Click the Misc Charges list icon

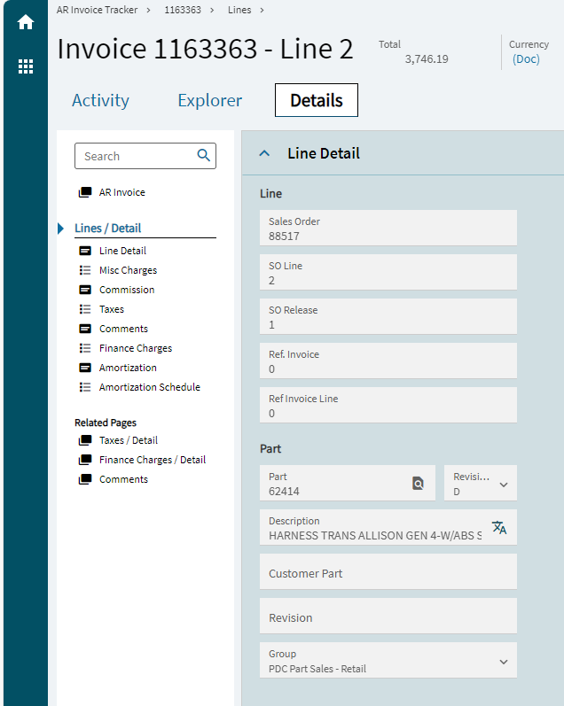click(x=85, y=270)
